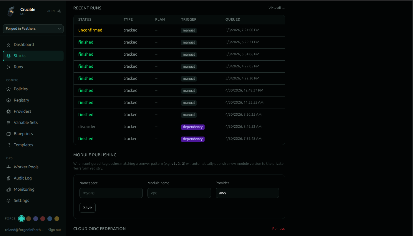
Task: Click the Monitoring bar chart icon
Action: (x=9, y=189)
